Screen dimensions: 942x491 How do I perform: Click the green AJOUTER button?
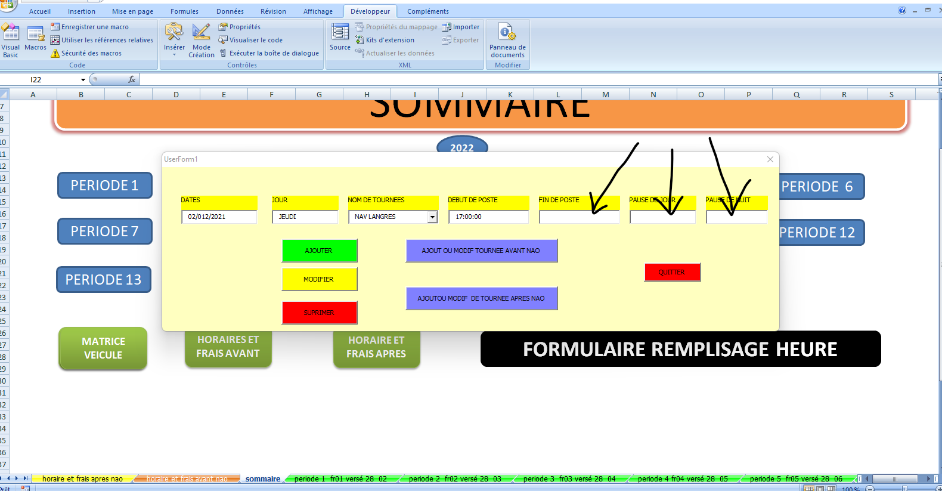(320, 251)
